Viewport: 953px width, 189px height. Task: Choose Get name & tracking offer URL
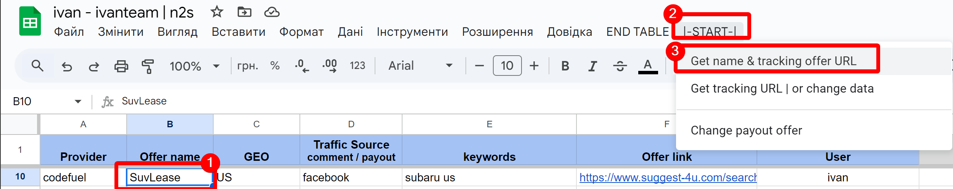point(814,61)
